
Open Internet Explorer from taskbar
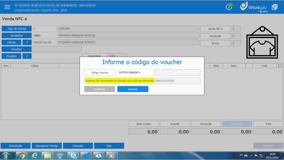(35, 156)
